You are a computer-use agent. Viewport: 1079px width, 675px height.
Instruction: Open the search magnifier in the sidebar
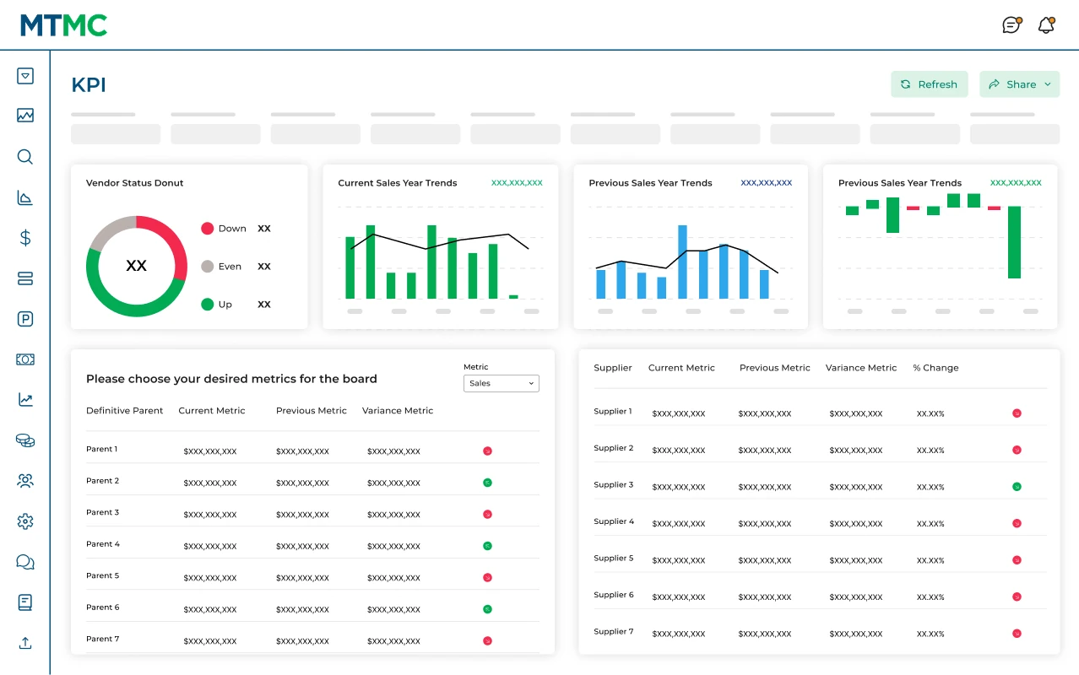point(25,157)
